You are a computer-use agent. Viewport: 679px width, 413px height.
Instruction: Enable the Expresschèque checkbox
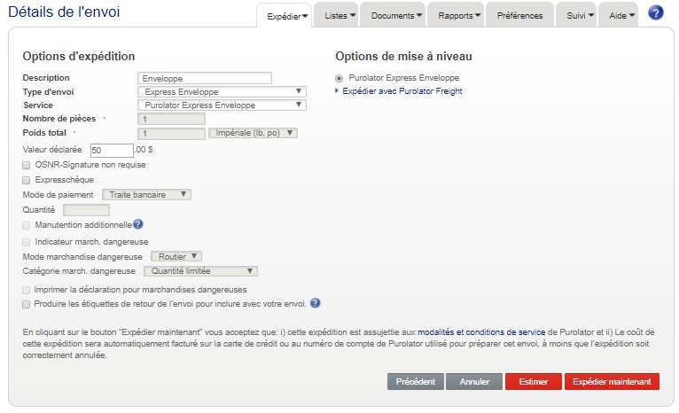click(x=27, y=180)
